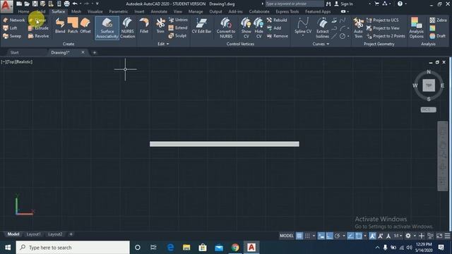This screenshot has height=254, width=452.
Task: Open the Express Tools ribbon tab
Action: pos(287,11)
